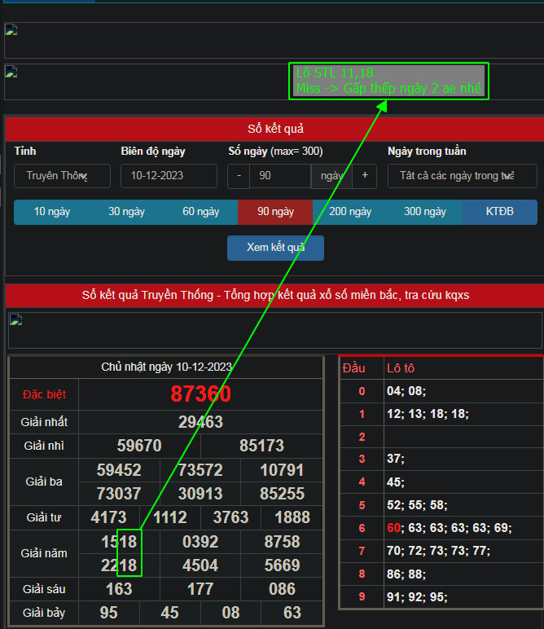The image size is (544, 629).
Task: Click the Số ngày field showing 90
Action: [280, 176]
